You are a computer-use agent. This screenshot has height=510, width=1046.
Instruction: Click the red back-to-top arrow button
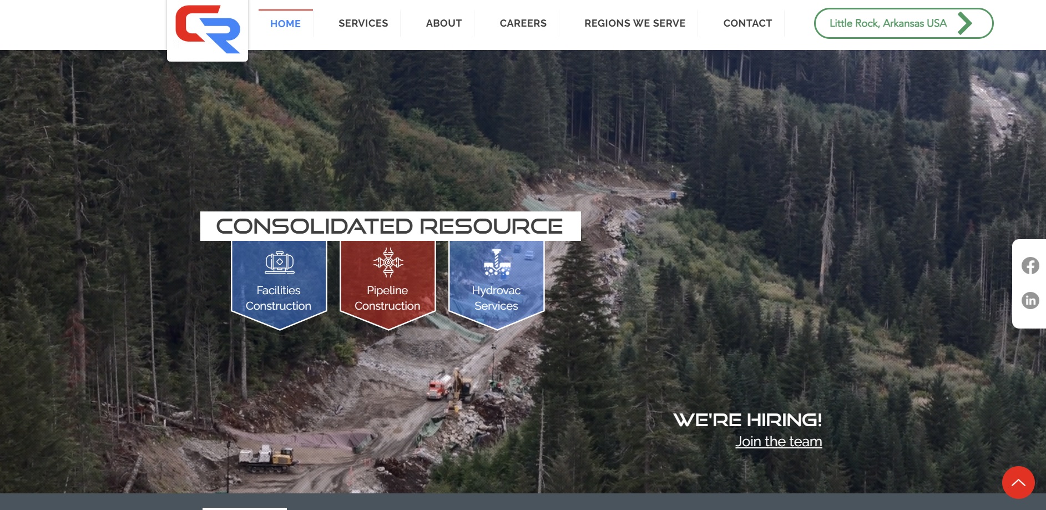click(1018, 482)
